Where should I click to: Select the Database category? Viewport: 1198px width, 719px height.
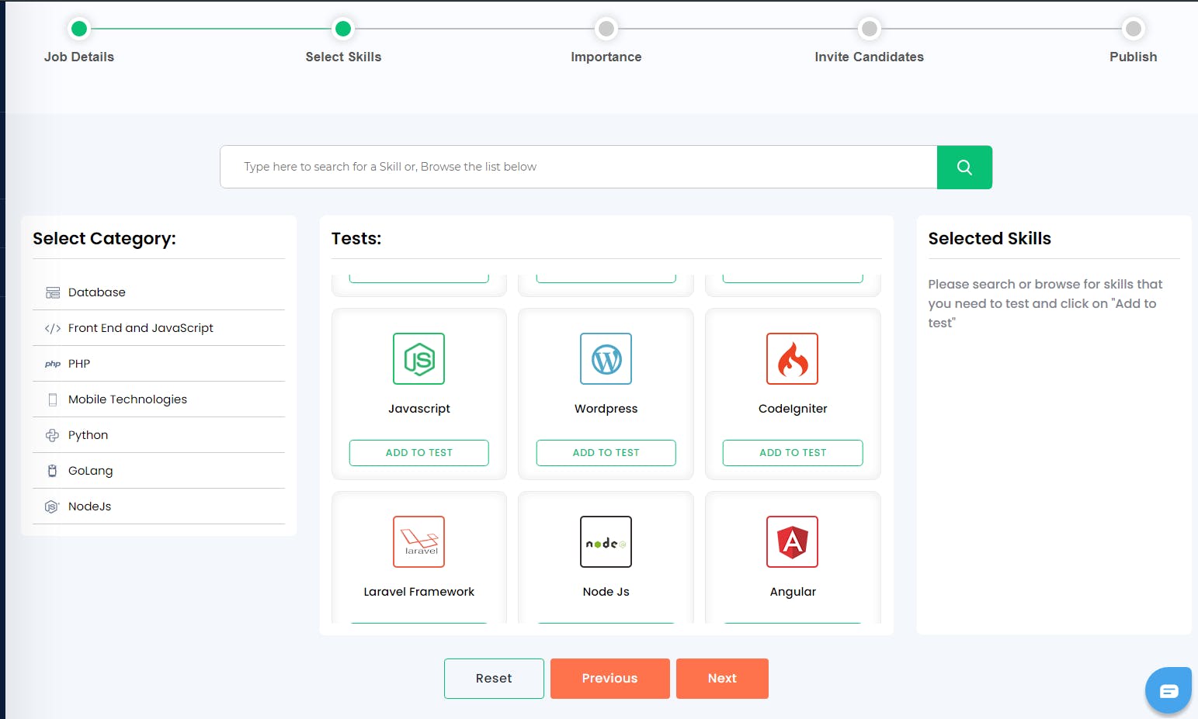click(x=159, y=292)
